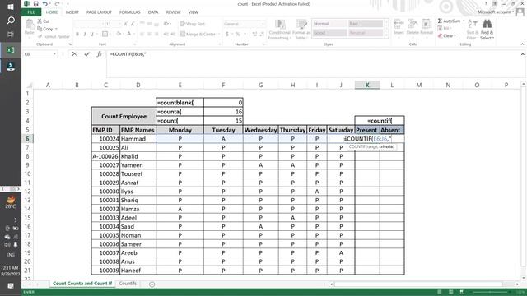
Task: Select column K header
Action: pos(367,86)
